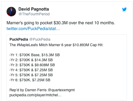133x101 pixels.
Task: Open the @quartexxmgmt mention
Action: 61,90
